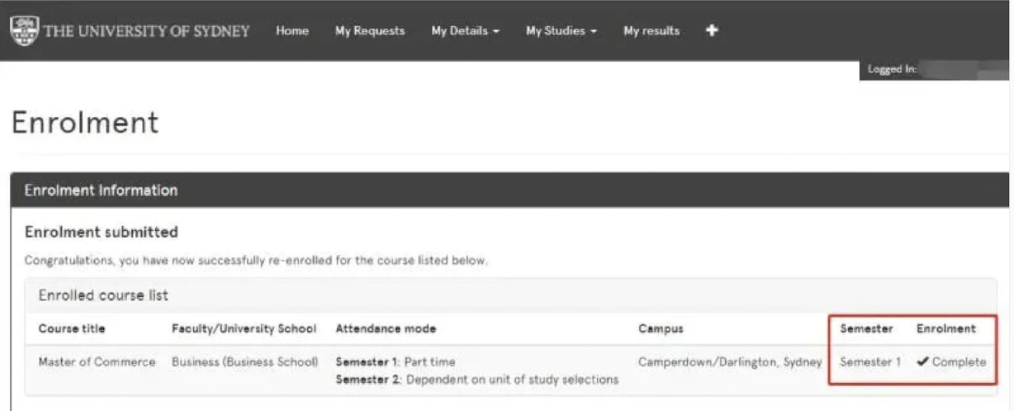Click the Business (Business School) faculty cell

pos(244,363)
